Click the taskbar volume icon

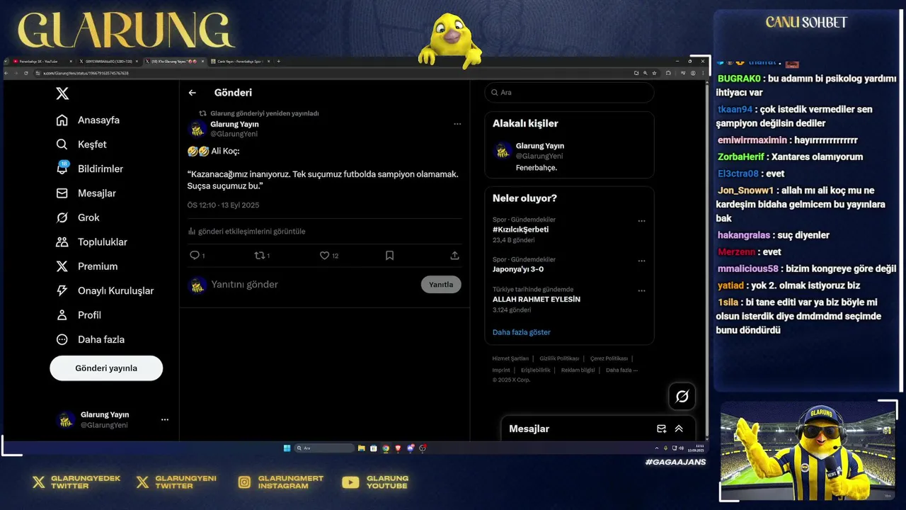[681, 448]
